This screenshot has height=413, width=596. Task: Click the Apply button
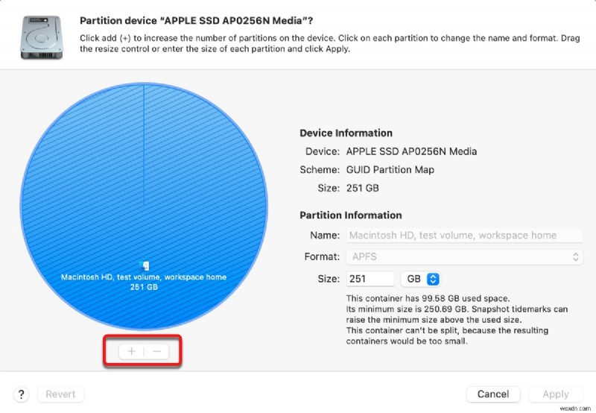click(x=555, y=394)
